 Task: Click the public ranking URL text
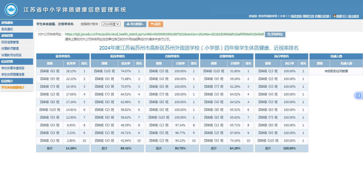tap(164, 34)
